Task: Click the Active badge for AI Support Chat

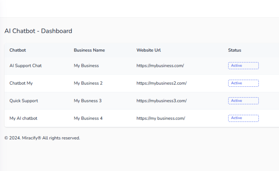Action: pyautogui.click(x=243, y=66)
